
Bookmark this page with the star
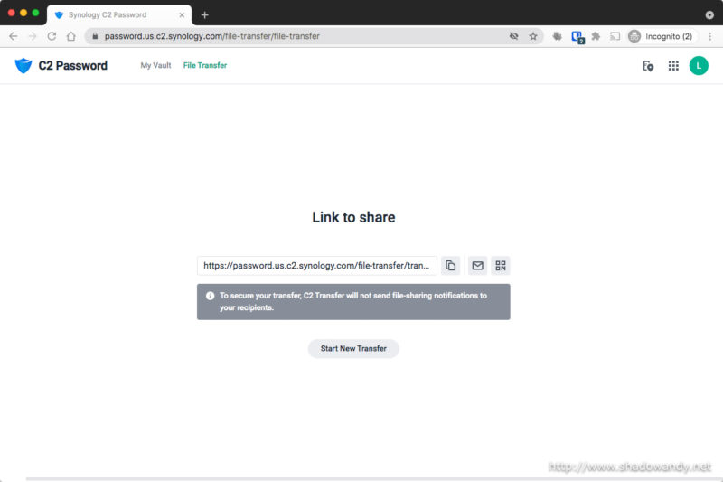point(533,36)
